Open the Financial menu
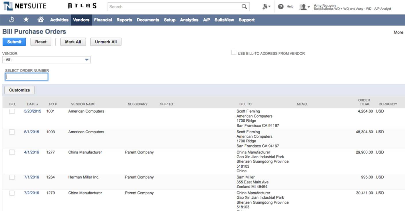This screenshot has height=211, width=405. click(x=103, y=20)
